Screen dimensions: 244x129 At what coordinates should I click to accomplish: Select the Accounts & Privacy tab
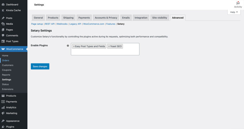click(x=106, y=18)
